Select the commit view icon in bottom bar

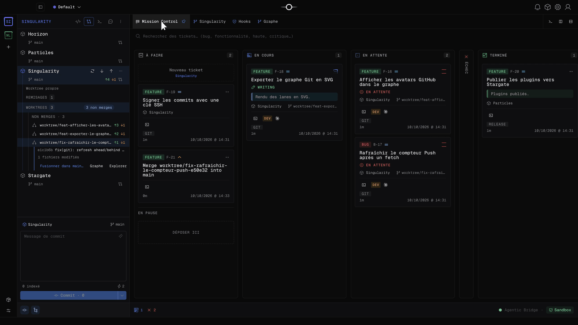point(25,310)
